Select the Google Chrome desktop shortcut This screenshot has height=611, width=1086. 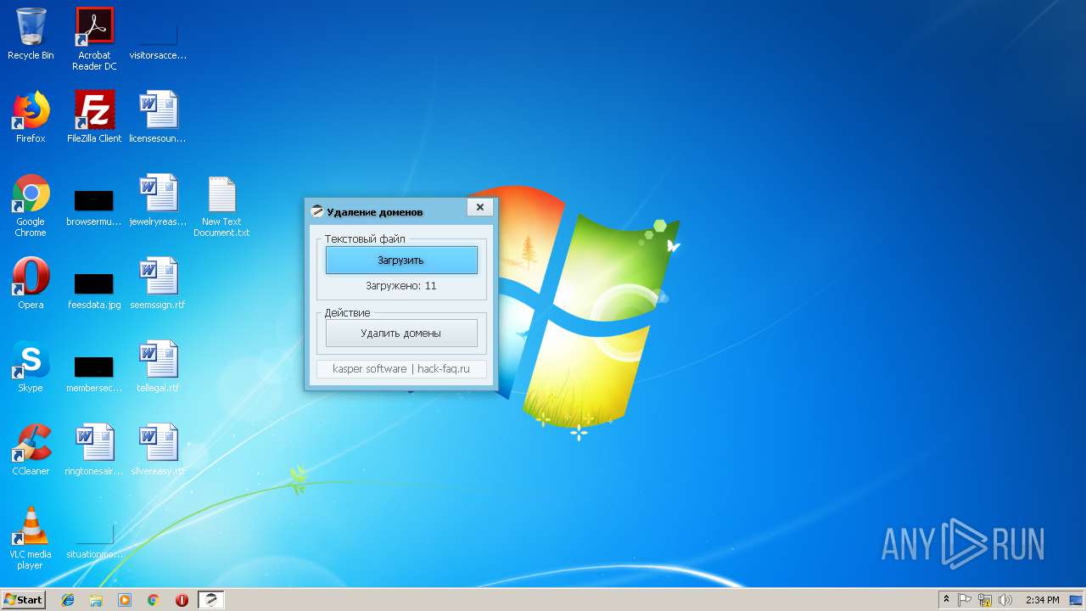pyautogui.click(x=31, y=205)
